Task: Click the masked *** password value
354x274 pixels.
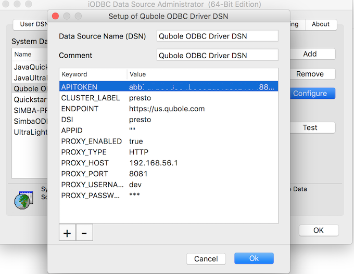Action: point(134,195)
